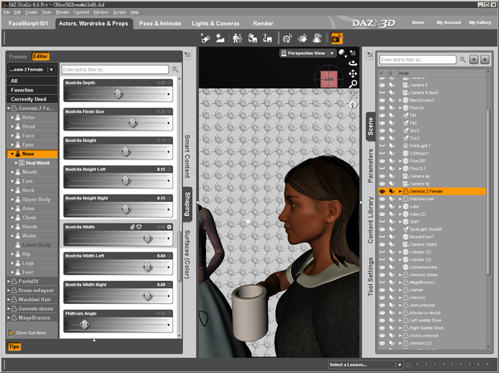Image resolution: width=499 pixels, height=373 pixels.
Task: Click the landscape scene icon in the toolbar
Action: pyautogui.click(x=220, y=38)
